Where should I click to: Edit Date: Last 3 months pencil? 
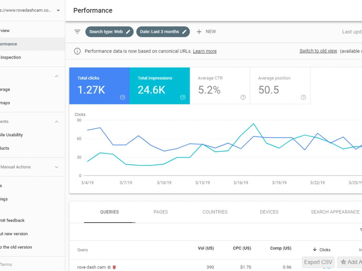(x=184, y=32)
